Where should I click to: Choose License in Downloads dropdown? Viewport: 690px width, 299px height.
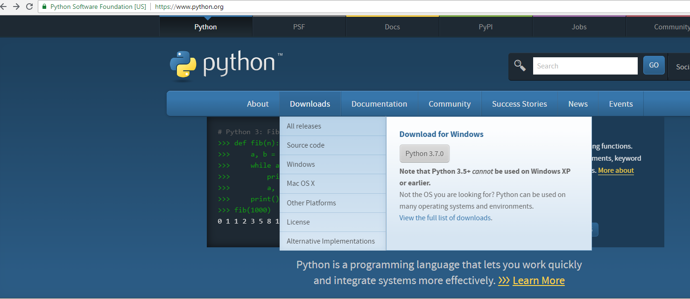[x=333, y=222]
